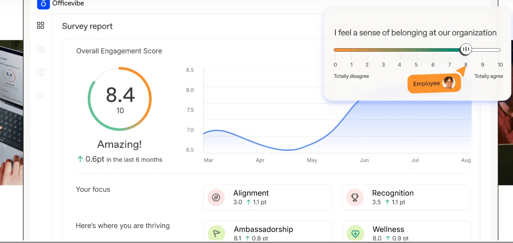Open the Ambassadorship thriving card

point(267,232)
